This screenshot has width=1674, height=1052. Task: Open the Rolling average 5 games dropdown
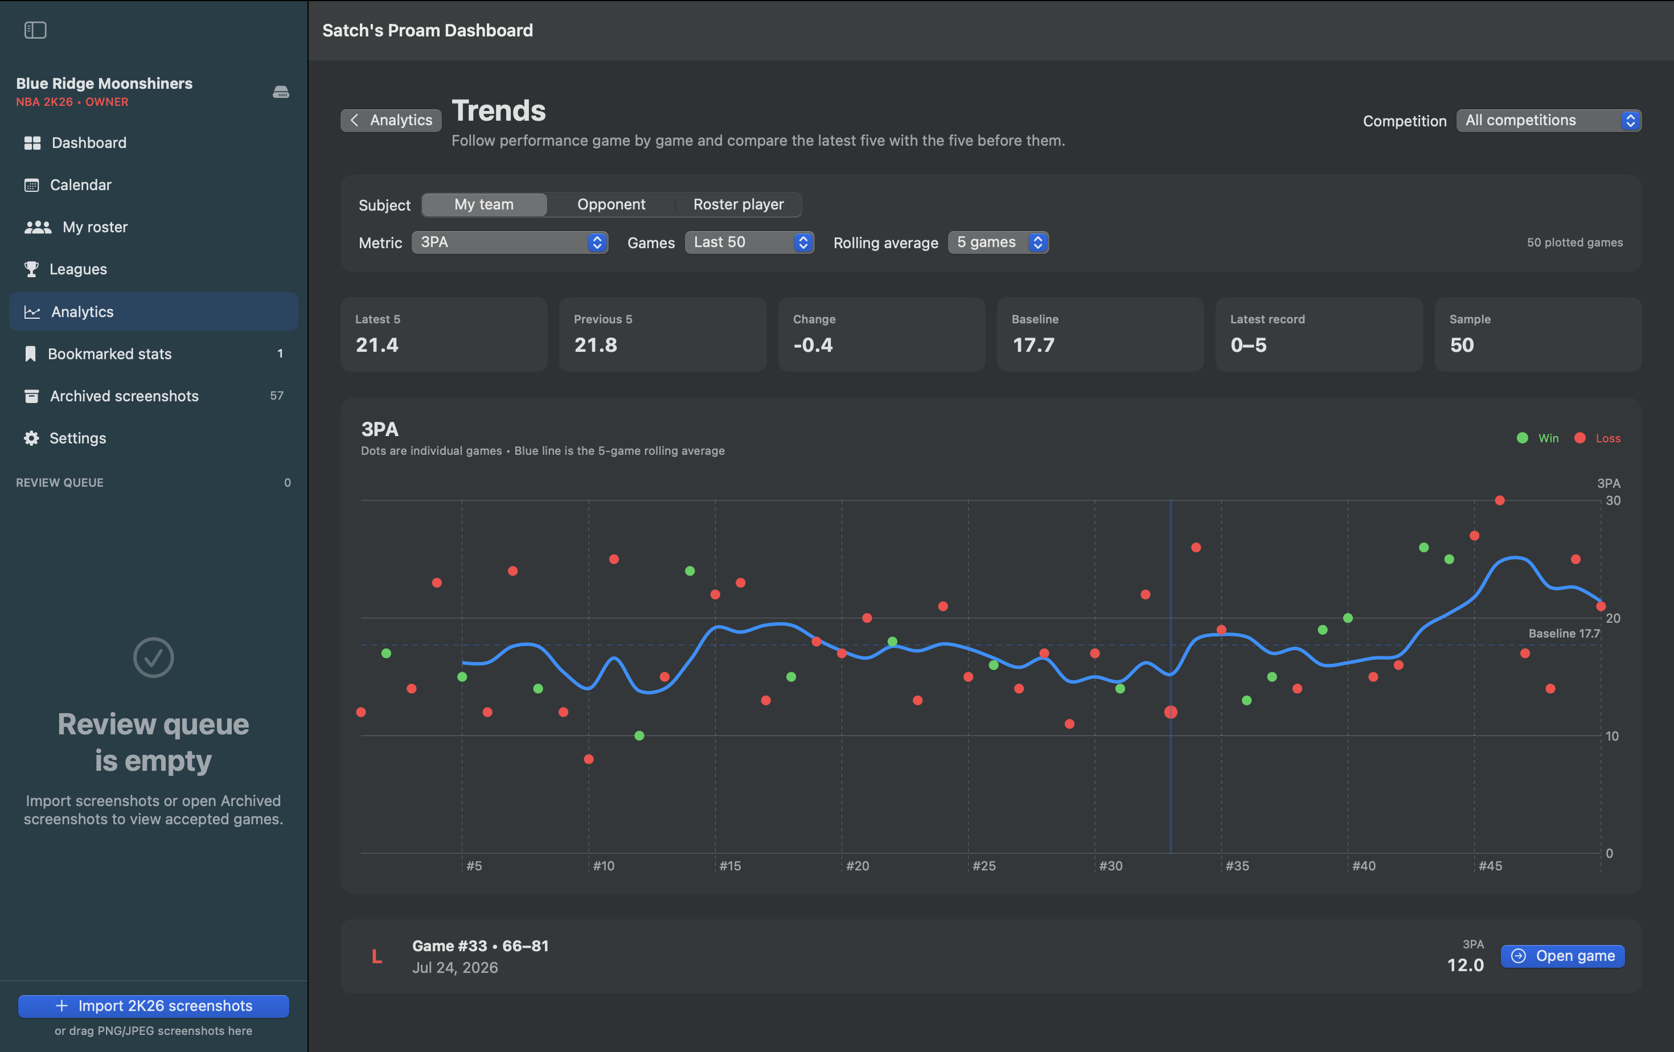coord(998,243)
